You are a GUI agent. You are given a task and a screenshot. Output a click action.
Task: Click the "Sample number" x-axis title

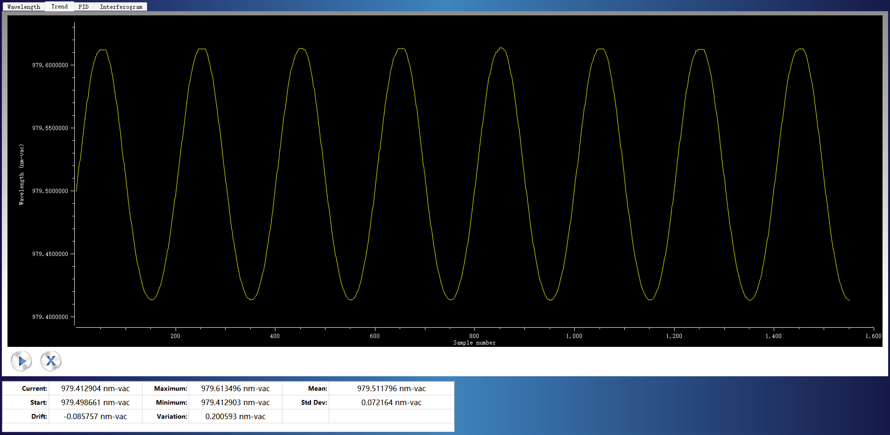click(474, 343)
